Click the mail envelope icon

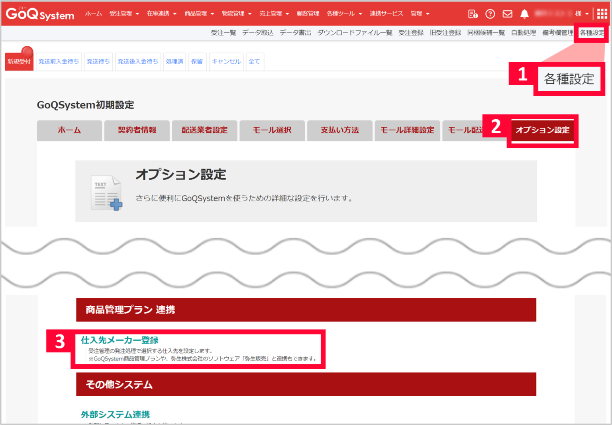pos(507,14)
